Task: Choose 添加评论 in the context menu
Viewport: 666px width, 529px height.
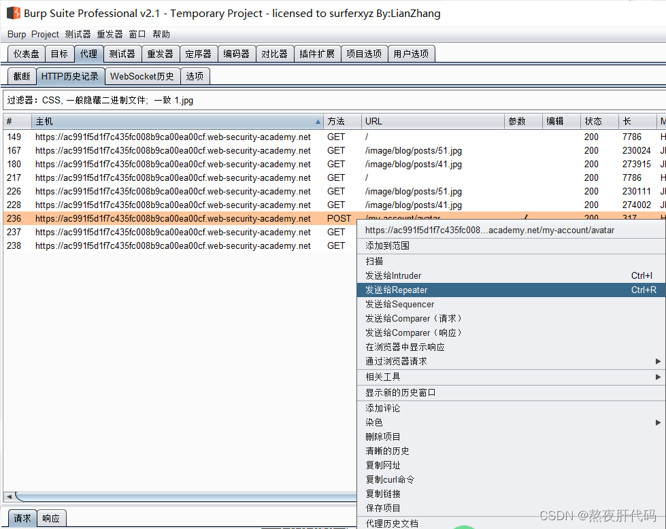Action: tap(512, 408)
